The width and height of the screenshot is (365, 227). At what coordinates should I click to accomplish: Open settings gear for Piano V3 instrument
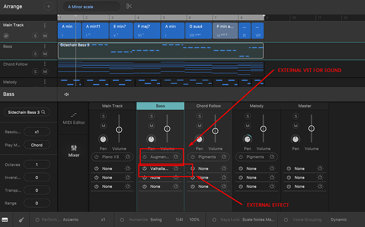pos(127,157)
